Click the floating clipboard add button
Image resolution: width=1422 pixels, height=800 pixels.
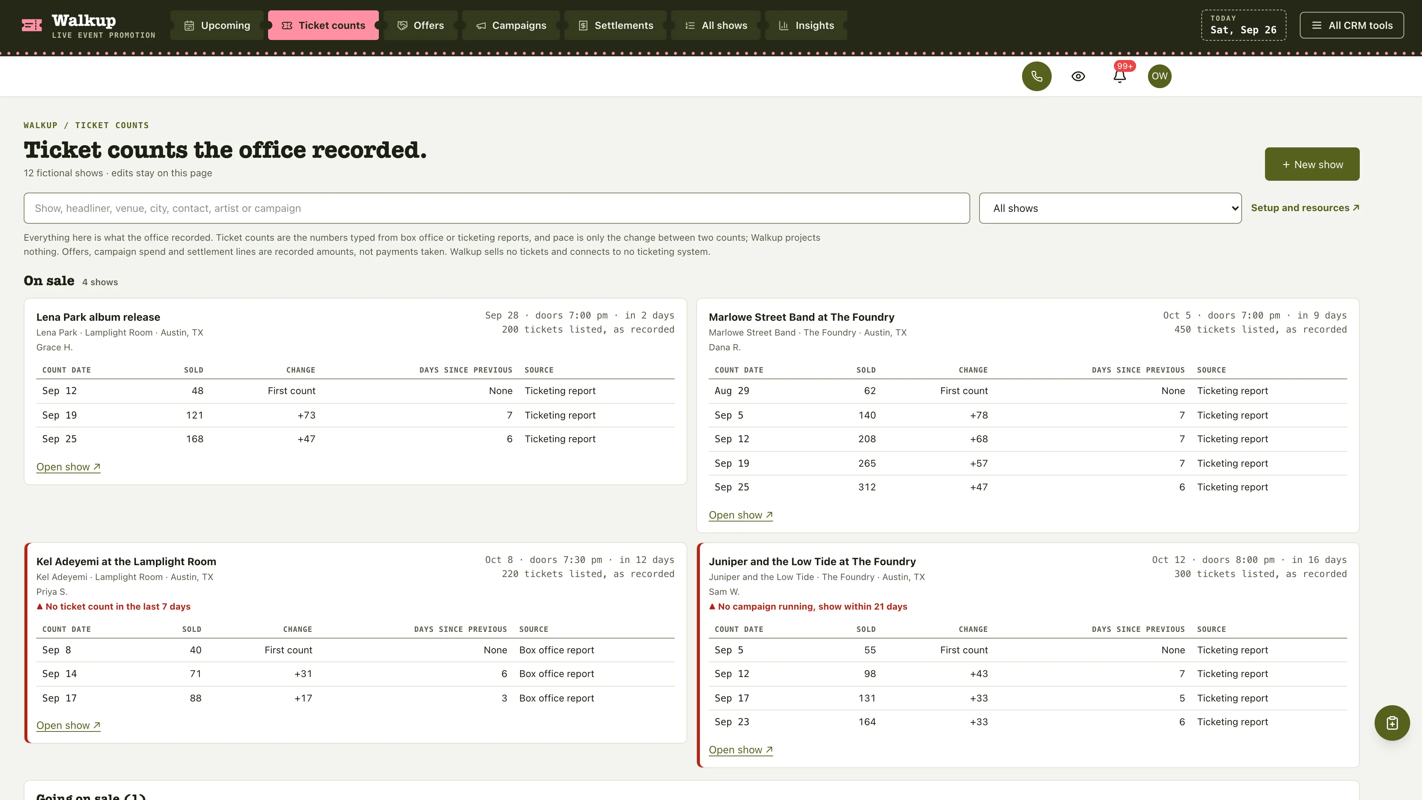tap(1392, 723)
